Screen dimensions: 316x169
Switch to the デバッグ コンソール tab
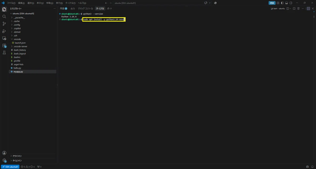point(85,9)
